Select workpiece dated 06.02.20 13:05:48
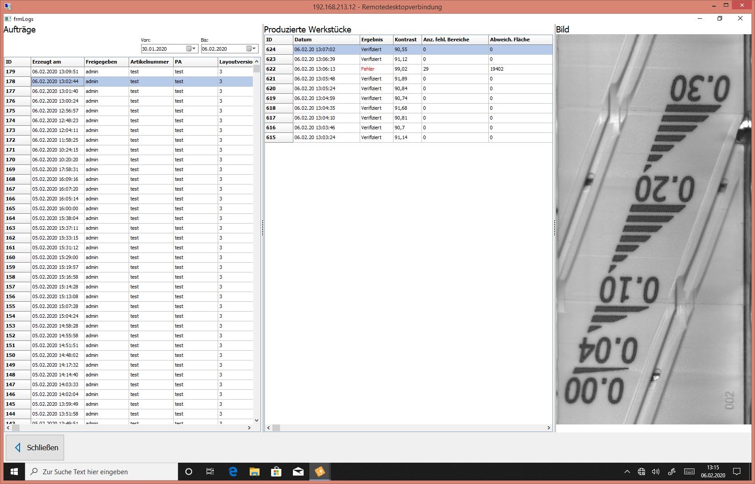This screenshot has width=755, height=484. (x=409, y=79)
